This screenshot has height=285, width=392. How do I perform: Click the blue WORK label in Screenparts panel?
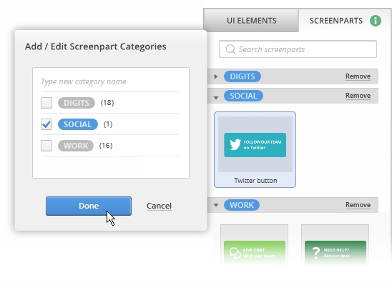pos(242,205)
